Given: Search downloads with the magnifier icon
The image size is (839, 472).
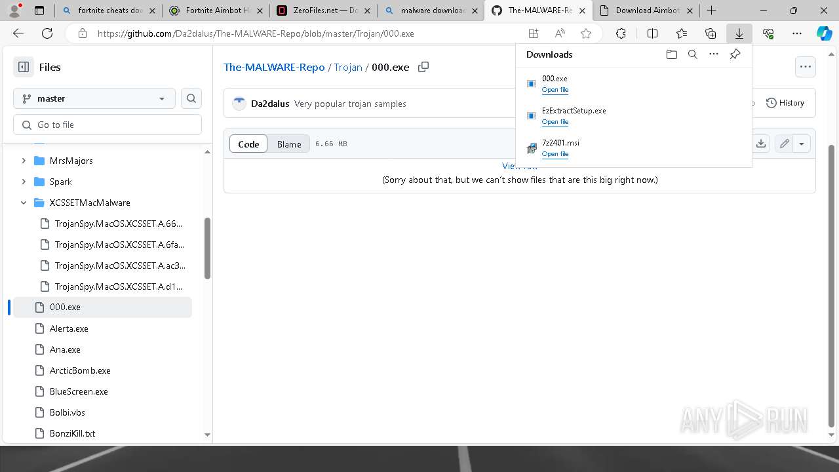Looking at the screenshot, I should pyautogui.click(x=692, y=54).
